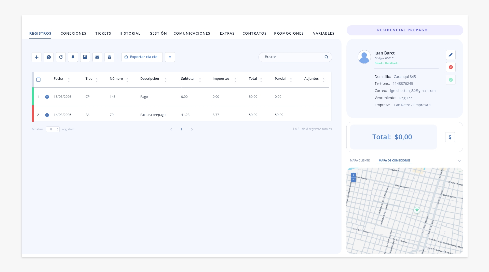Click the number 145 cell
The height and width of the screenshot is (272, 489).
[x=113, y=97]
